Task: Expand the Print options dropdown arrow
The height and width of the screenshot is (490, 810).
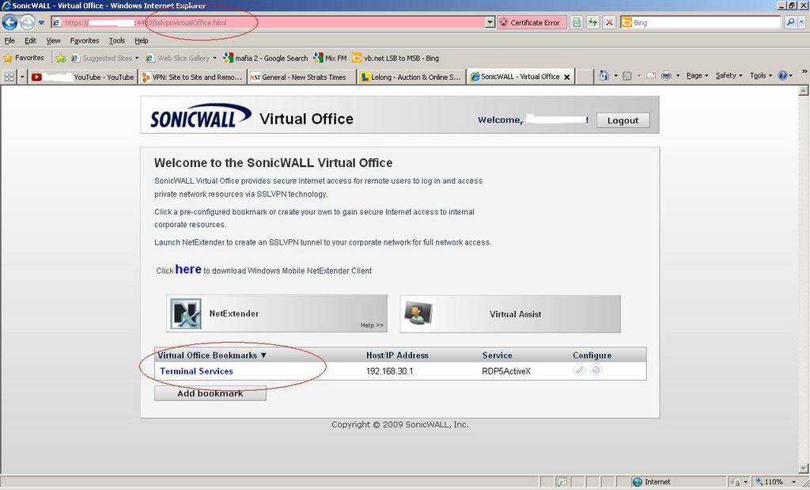Action: click(x=678, y=76)
